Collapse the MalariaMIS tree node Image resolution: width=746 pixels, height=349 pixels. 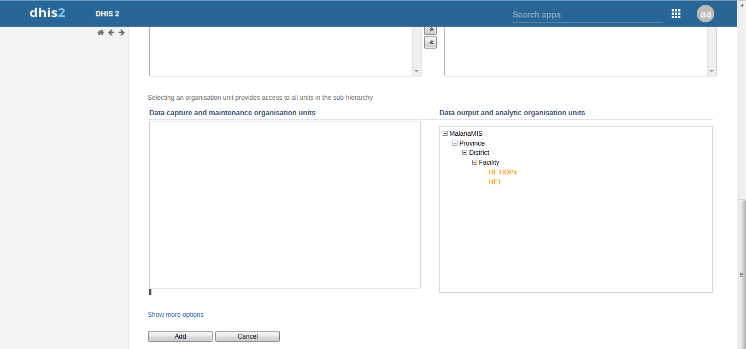[445, 134]
